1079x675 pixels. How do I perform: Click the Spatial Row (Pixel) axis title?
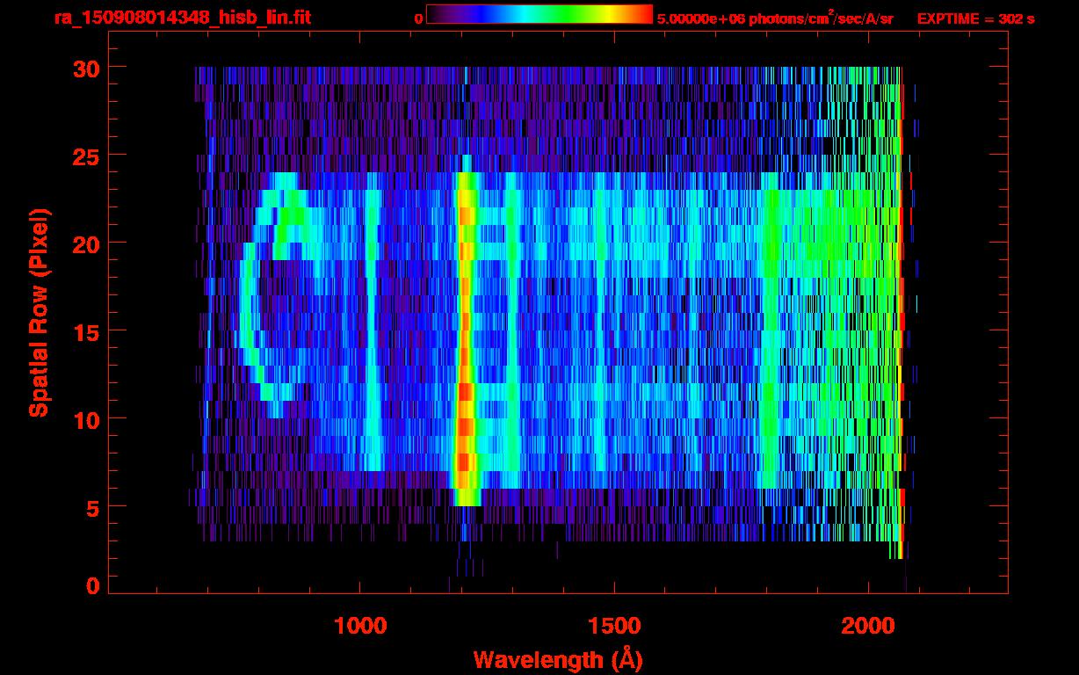click(x=39, y=313)
